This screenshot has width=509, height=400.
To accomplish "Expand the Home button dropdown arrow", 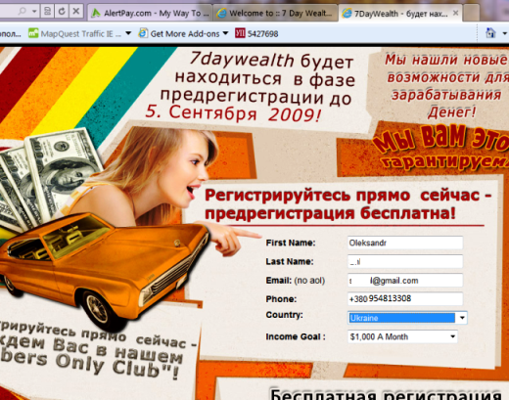I will coord(504,33).
